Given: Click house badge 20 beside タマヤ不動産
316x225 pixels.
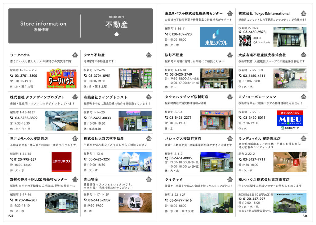Looking at the screenshot, I should tap(148, 55).
